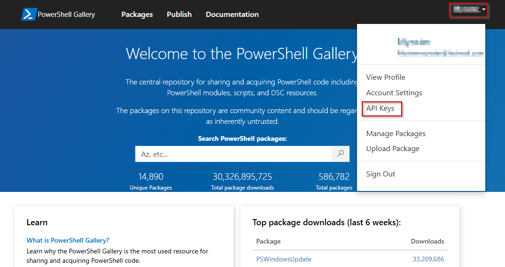Screen dimensions: 505x267
Task: Click the Learn section heading
Action: [37, 222]
